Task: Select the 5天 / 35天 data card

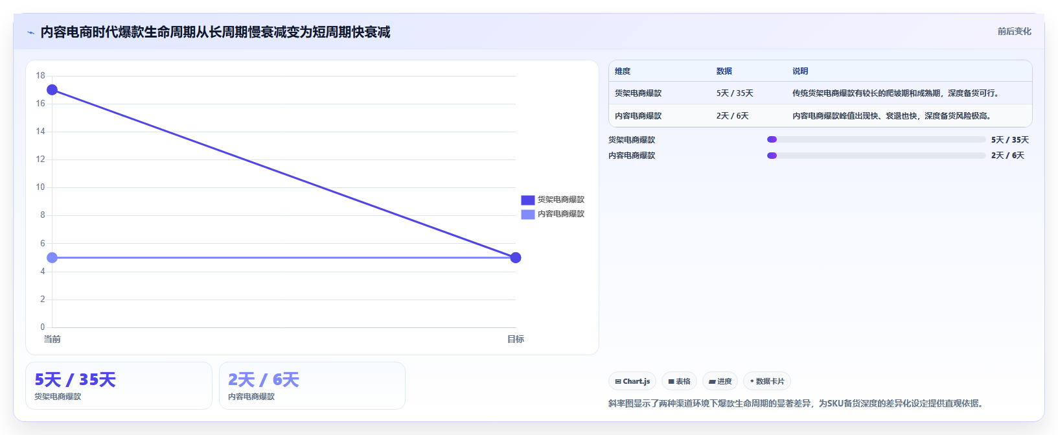Action: 119,386
